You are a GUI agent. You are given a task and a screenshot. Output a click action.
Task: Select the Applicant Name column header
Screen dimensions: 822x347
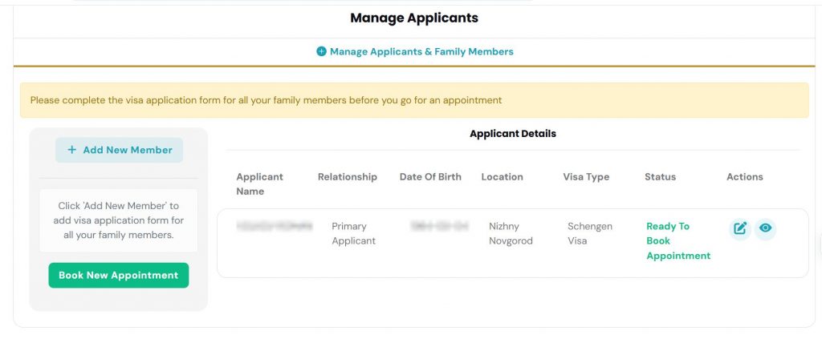259,184
